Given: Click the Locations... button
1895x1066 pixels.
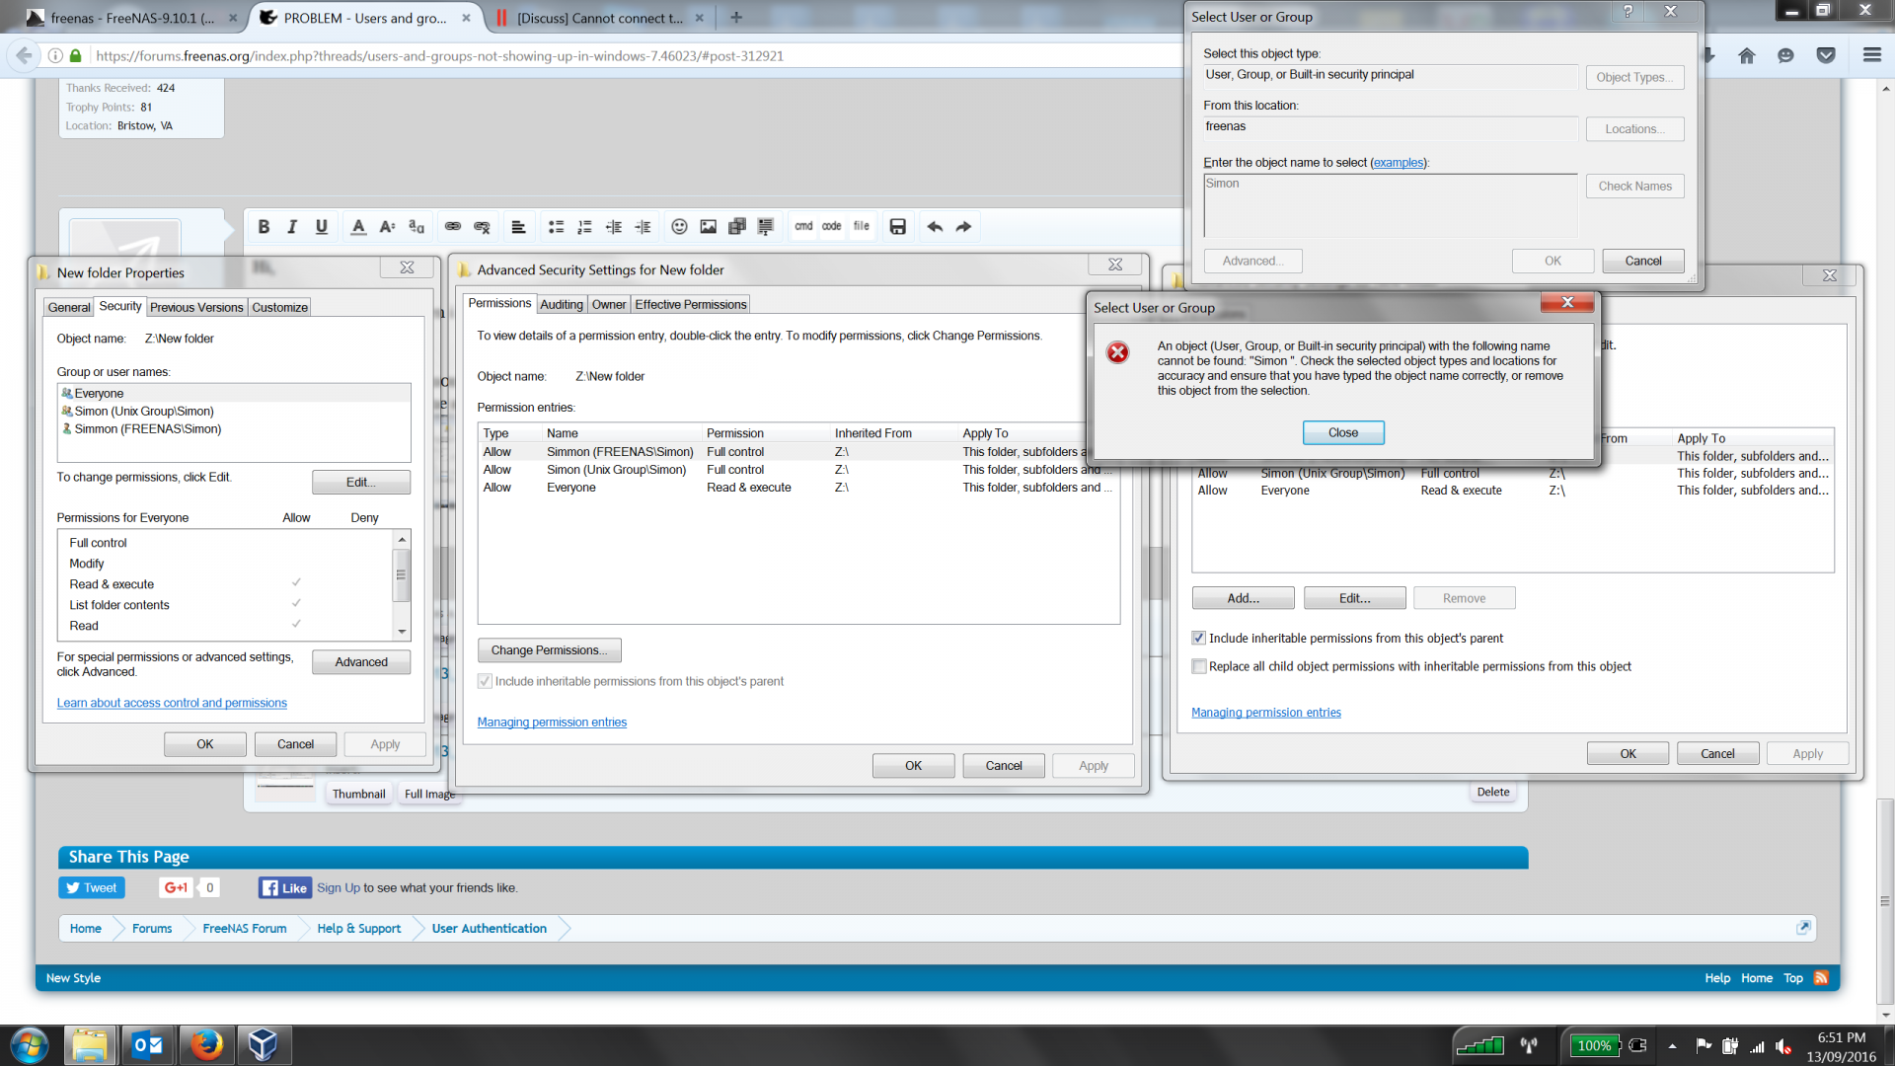Looking at the screenshot, I should (x=1634, y=128).
